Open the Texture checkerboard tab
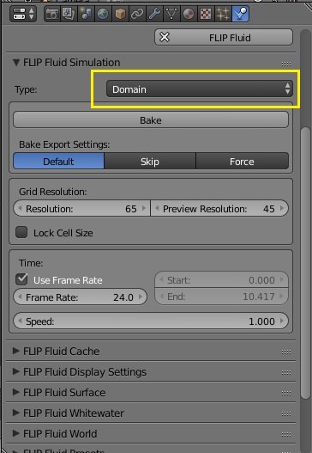Image resolution: width=312 pixels, height=453 pixels. [x=206, y=14]
